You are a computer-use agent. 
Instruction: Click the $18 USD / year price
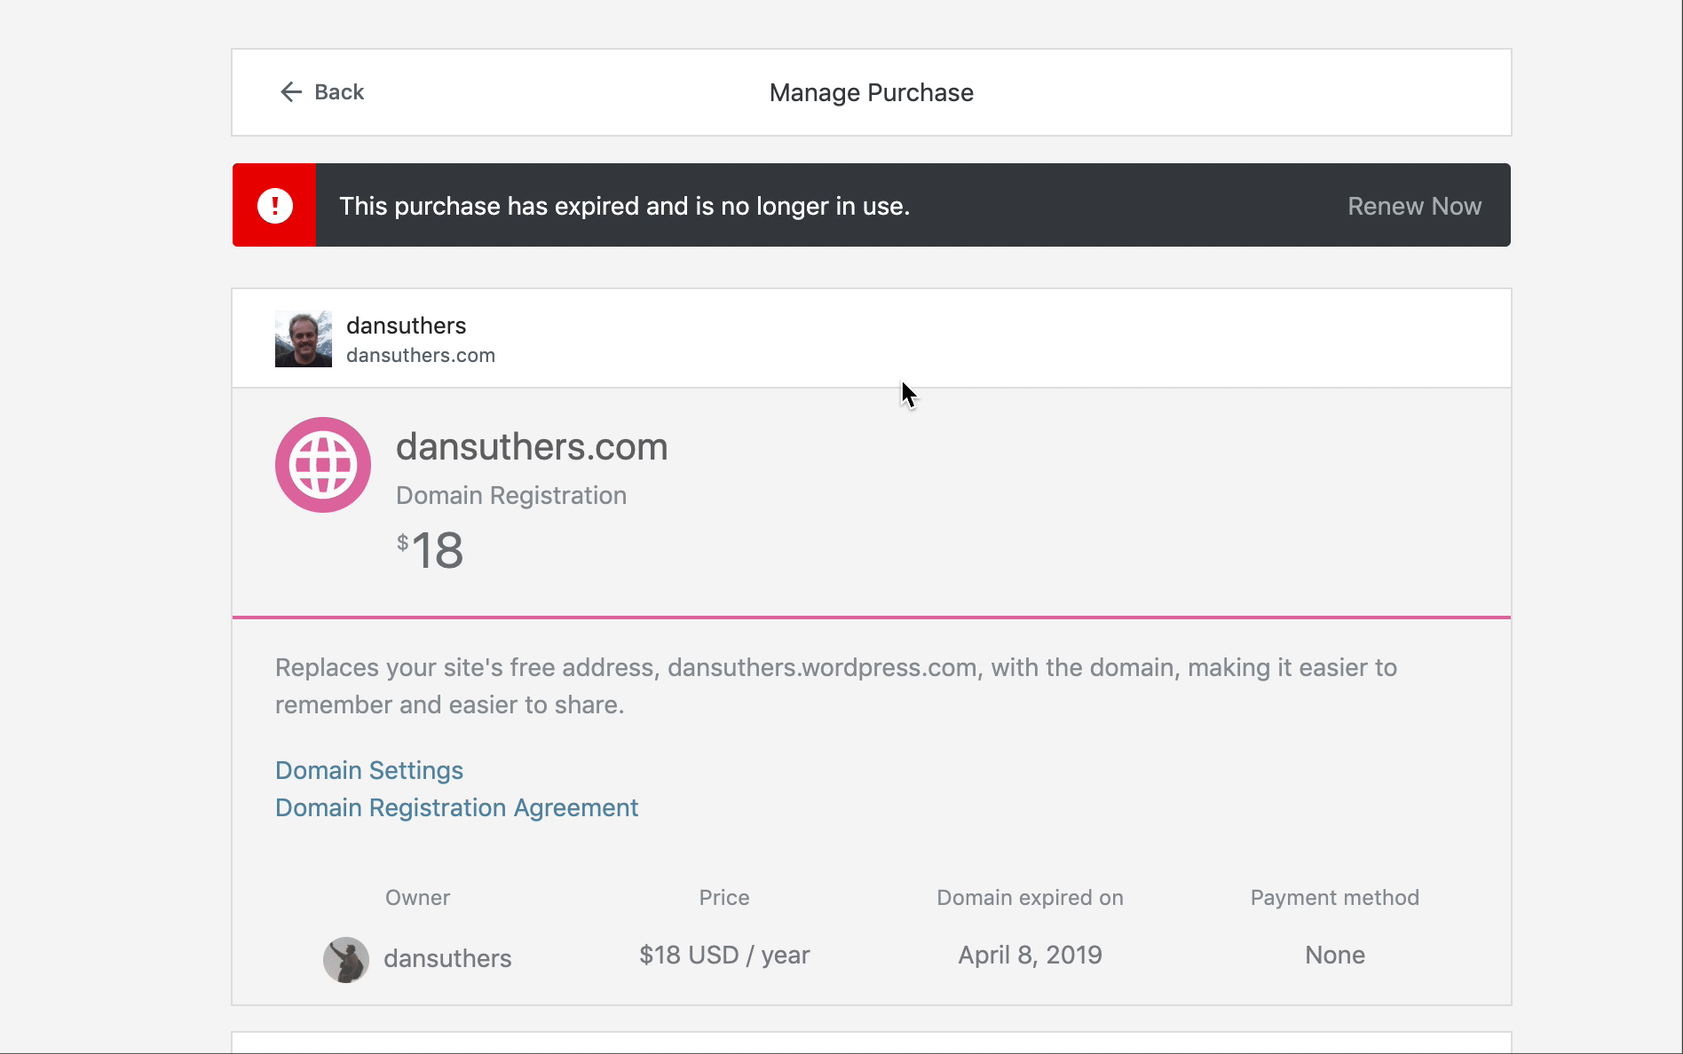coord(723,955)
